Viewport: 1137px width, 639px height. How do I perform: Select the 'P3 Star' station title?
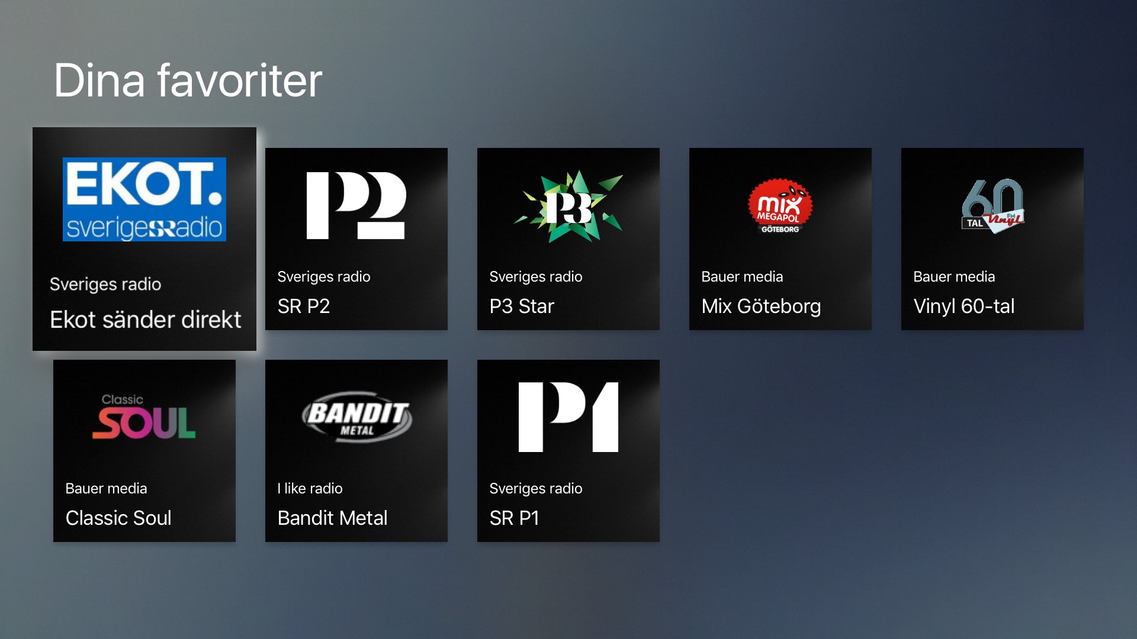pyautogui.click(x=522, y=306)
